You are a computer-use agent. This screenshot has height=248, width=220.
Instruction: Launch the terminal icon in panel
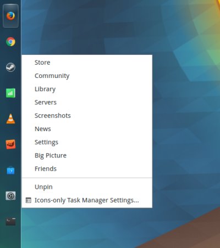10,222
